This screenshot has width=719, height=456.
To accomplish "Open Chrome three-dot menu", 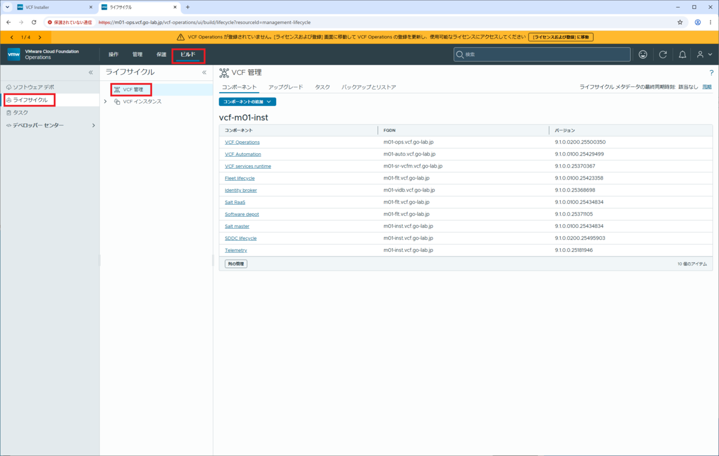I will tap(711, 22).
